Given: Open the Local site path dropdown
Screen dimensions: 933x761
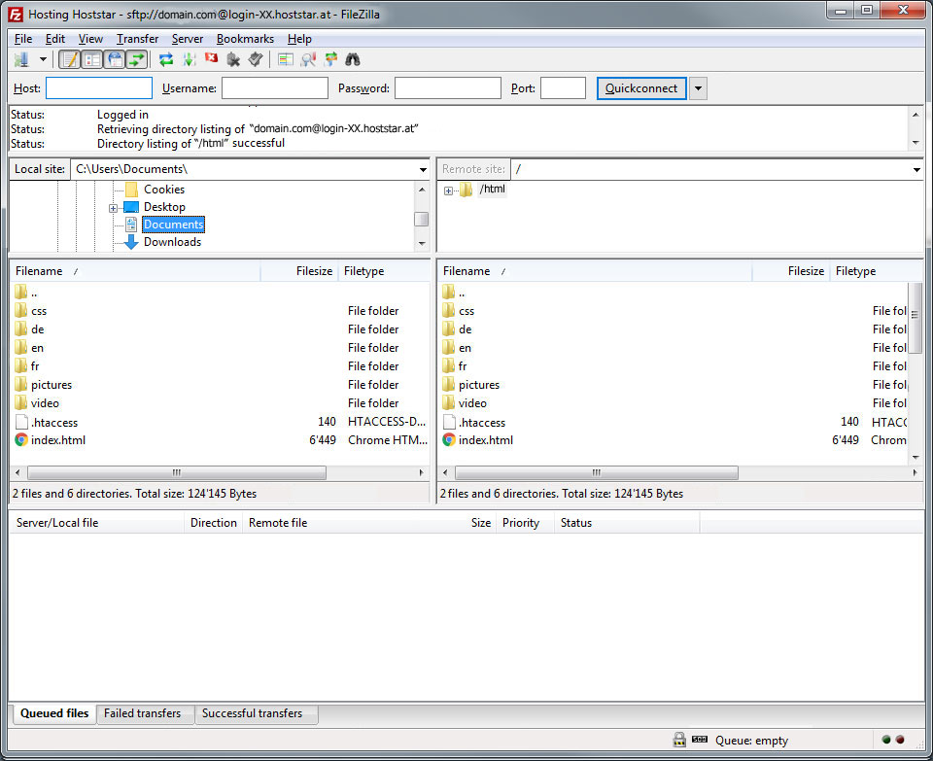Looking at the screenshot, I should (423, 169).
